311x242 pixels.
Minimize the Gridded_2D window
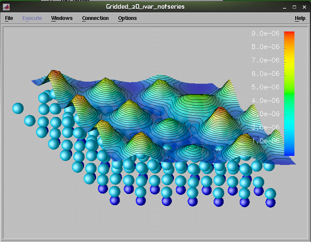[284, 7]
